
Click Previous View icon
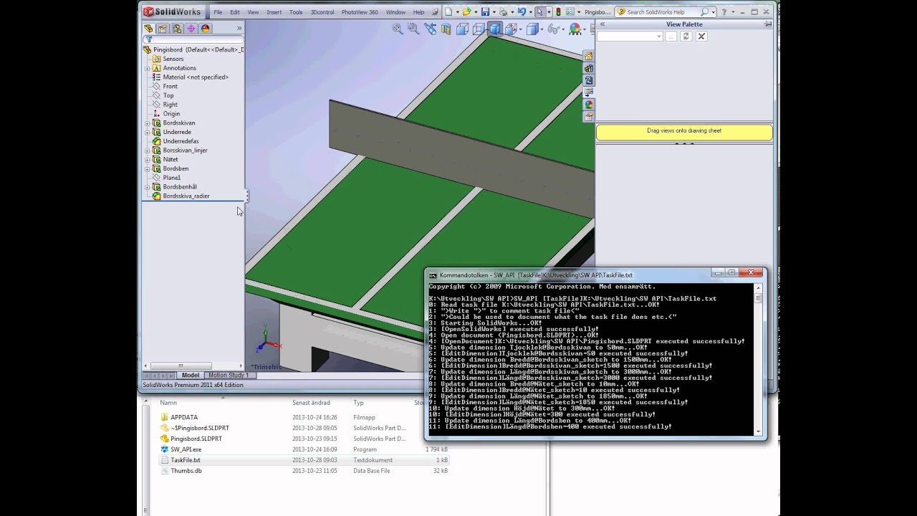pyautogui.click(x=430, y=29)
